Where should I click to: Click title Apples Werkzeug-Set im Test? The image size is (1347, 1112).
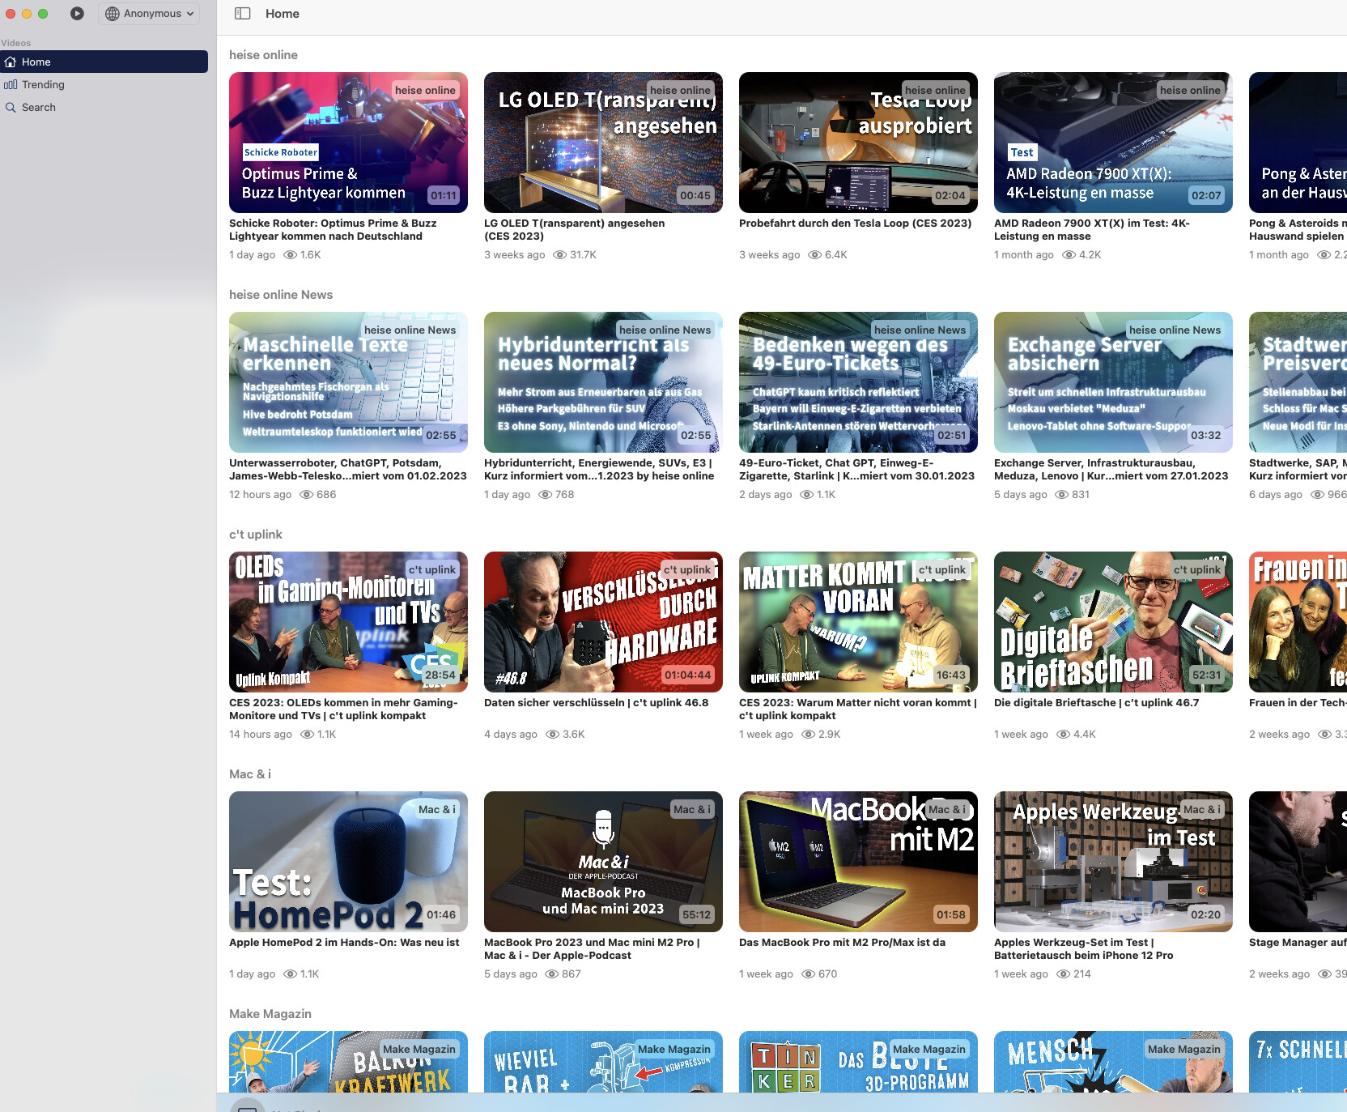(x=1083, y=949)
